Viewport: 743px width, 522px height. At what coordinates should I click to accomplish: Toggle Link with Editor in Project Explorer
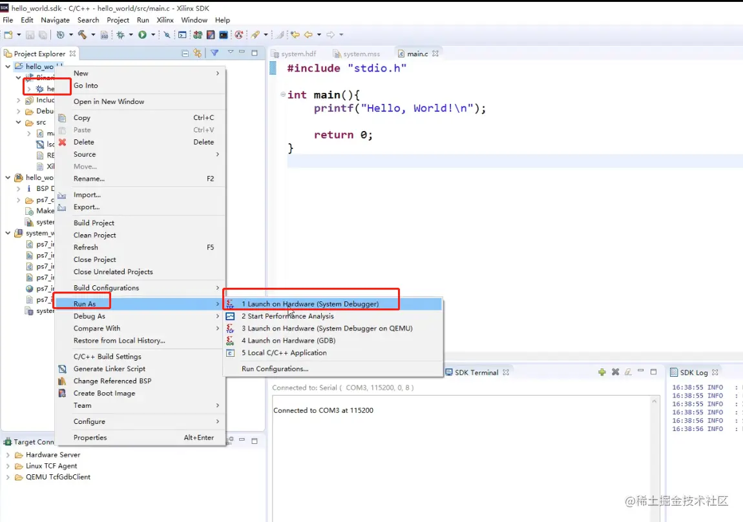[x=198, y=54]
